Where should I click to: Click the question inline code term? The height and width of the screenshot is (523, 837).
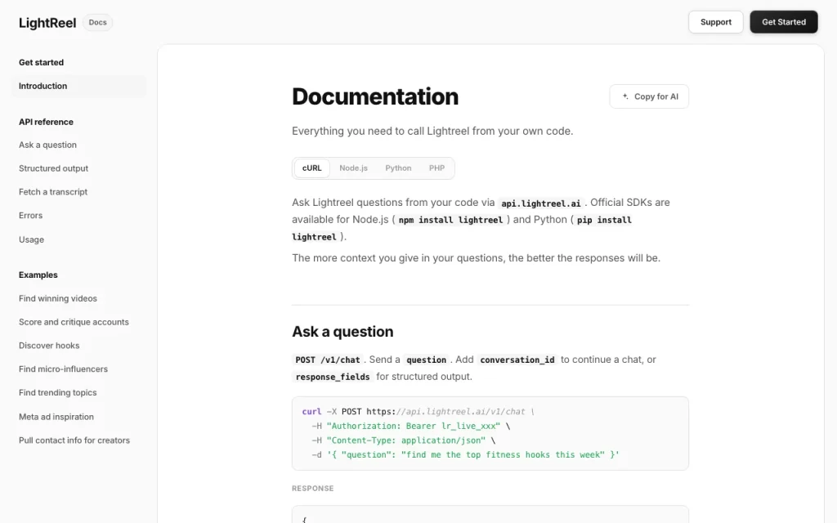pyautogui.click(x=426, y=360)
